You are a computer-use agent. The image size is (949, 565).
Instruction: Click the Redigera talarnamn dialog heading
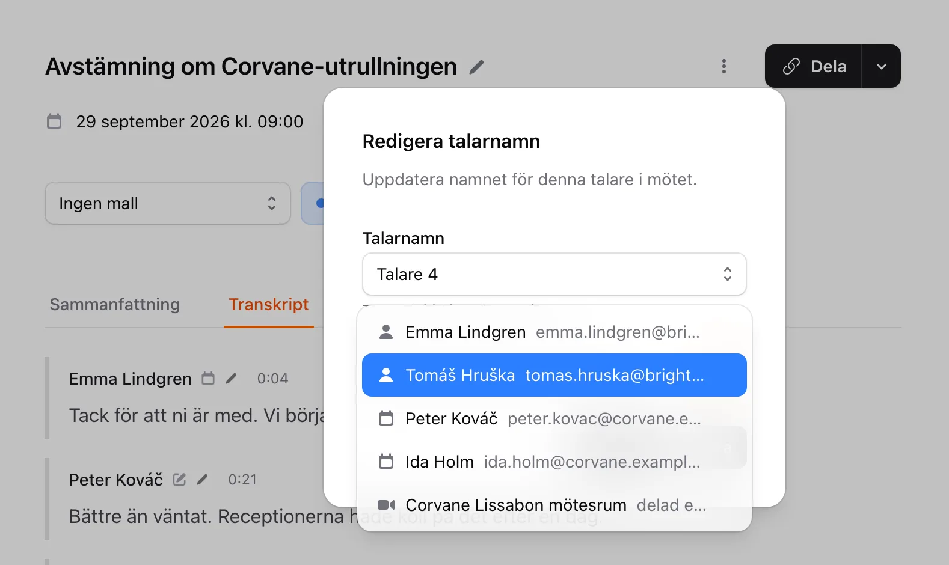coord(451,141)
